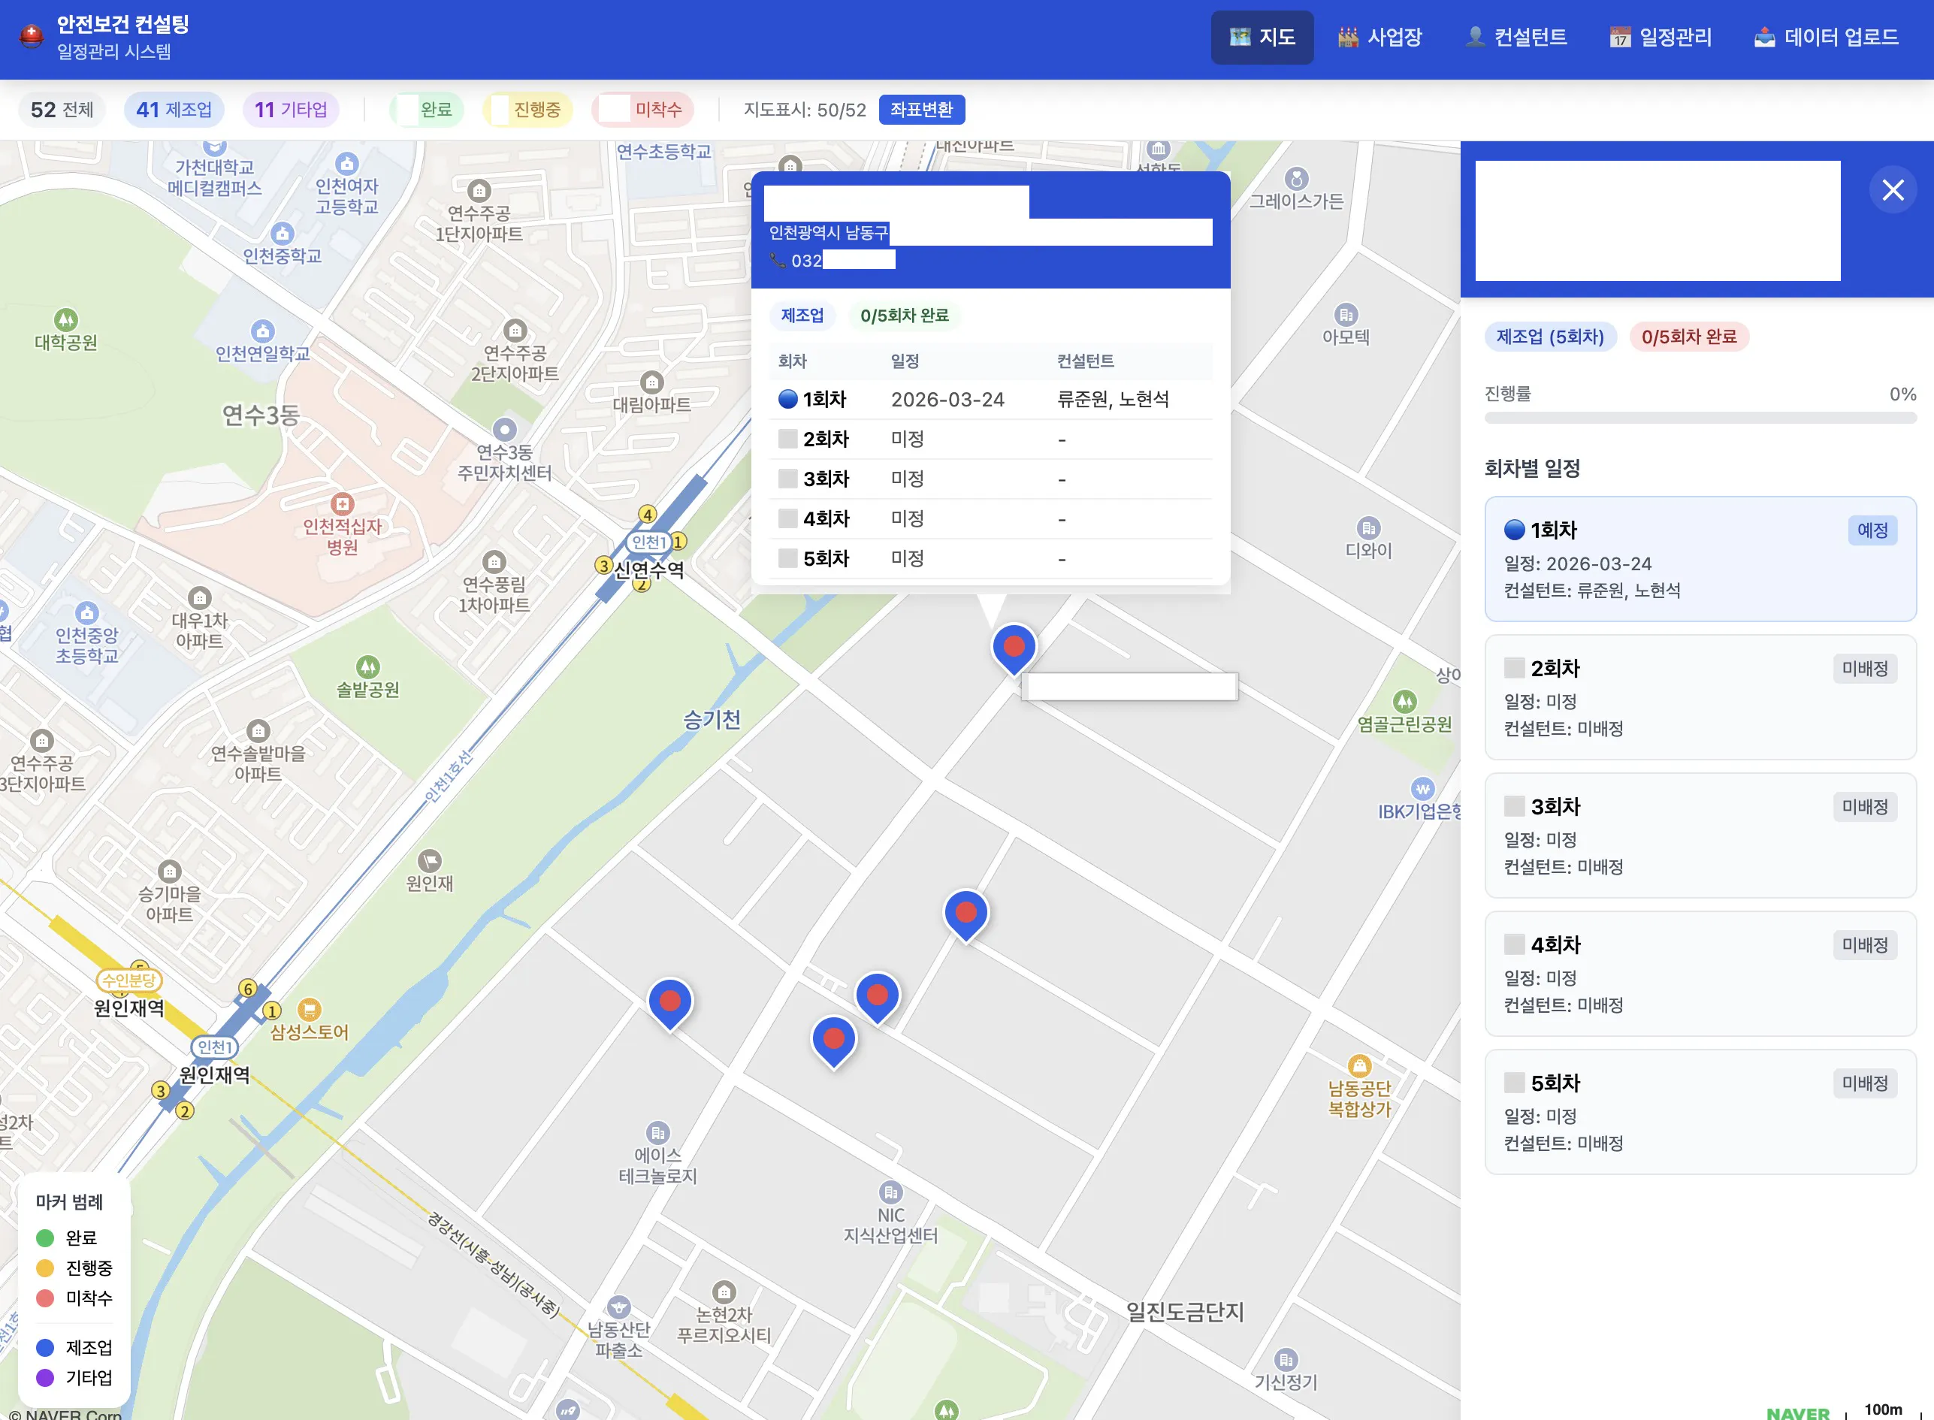
Task: Toggle the 진행중 status filter
Action: (x=527, y=109)
